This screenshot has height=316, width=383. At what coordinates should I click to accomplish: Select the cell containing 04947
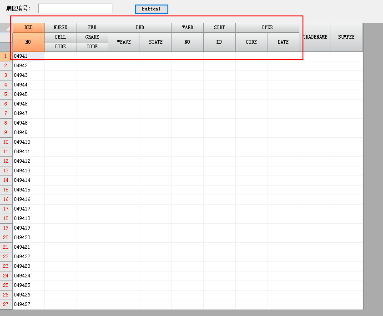[28, 113]
